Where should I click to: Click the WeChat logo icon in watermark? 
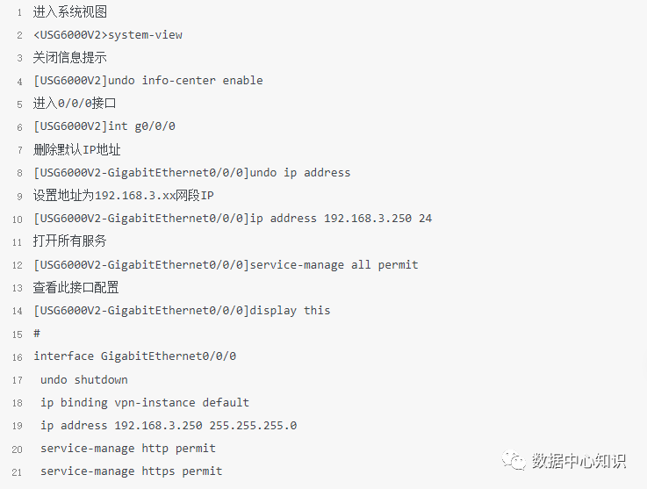[x=513, y=460]
